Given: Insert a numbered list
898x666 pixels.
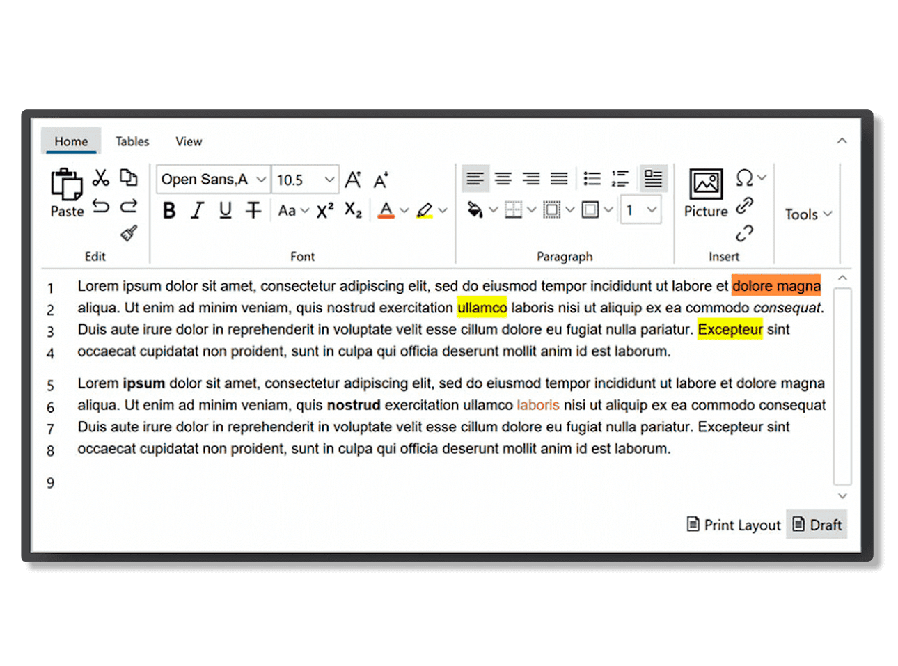Looking at the screenshot, I should click(620, 179).
